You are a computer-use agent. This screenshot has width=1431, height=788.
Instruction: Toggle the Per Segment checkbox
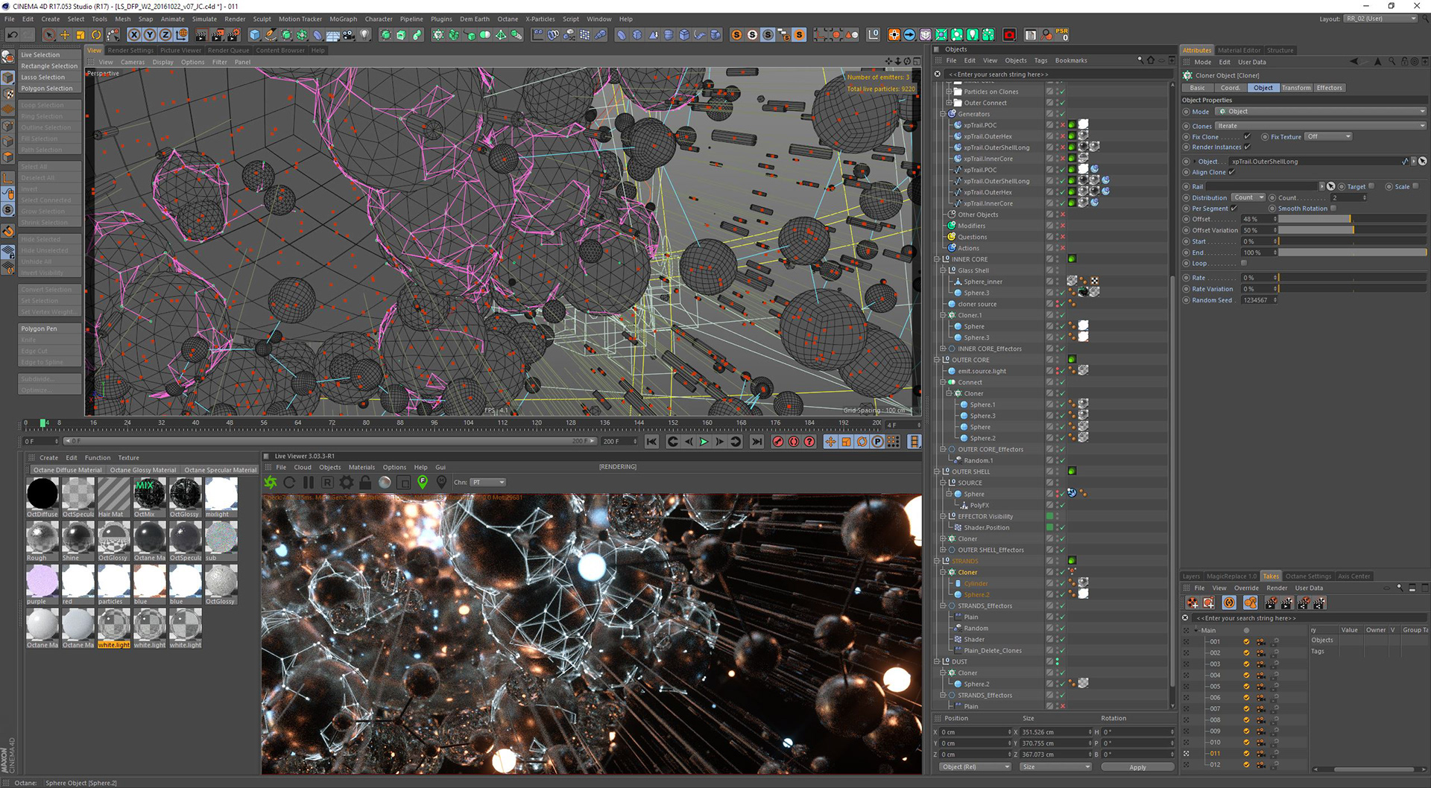coord(1233,209)
